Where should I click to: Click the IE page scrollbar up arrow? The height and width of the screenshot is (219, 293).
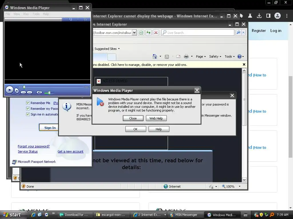[244, 71]
